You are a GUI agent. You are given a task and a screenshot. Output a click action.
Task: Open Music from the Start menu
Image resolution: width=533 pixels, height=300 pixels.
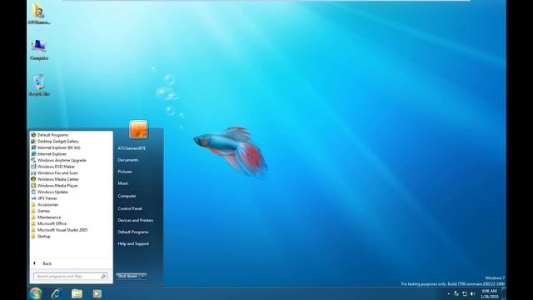pos(123,183)
